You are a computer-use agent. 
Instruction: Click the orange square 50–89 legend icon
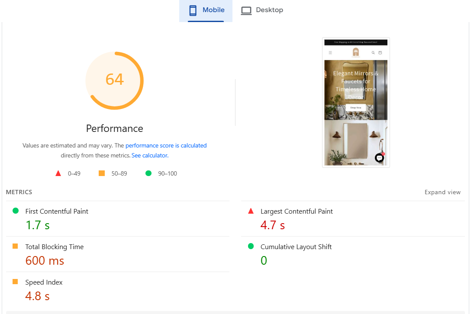pyautogui.click(x=102, y=173)
